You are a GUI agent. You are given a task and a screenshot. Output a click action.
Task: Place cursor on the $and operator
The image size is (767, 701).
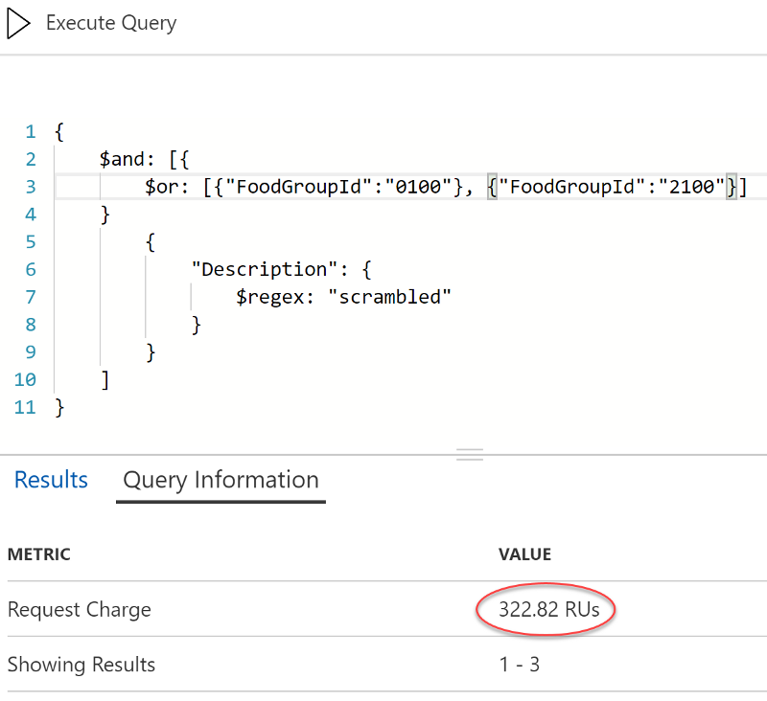(122, 159)
